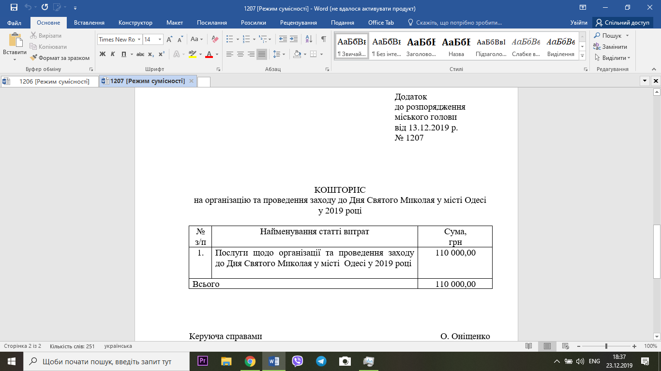The image size is (661, 371).
Task: Clear all formatting with the eraser icon
Action: (x=216, y=40)
